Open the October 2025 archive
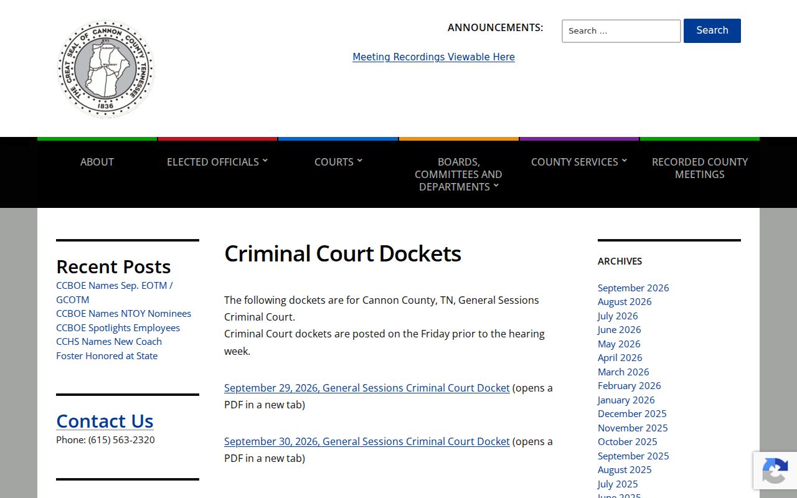This screenshot has height=498, width=797. point(628,442)
